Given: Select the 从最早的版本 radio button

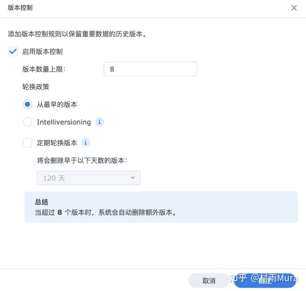Looking at the screenshot, I should 28,104.
